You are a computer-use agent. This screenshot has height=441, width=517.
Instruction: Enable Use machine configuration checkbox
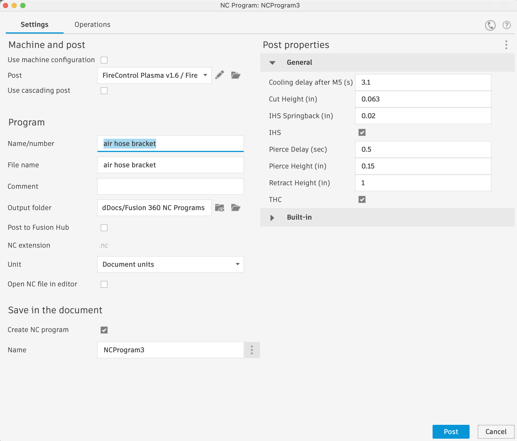[104, 60]
